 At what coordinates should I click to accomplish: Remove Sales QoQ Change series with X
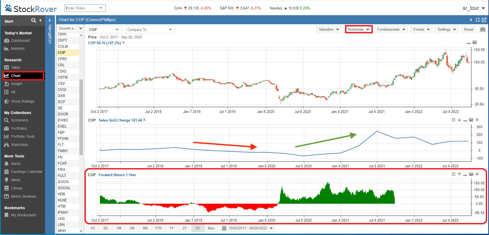(144, 120)
